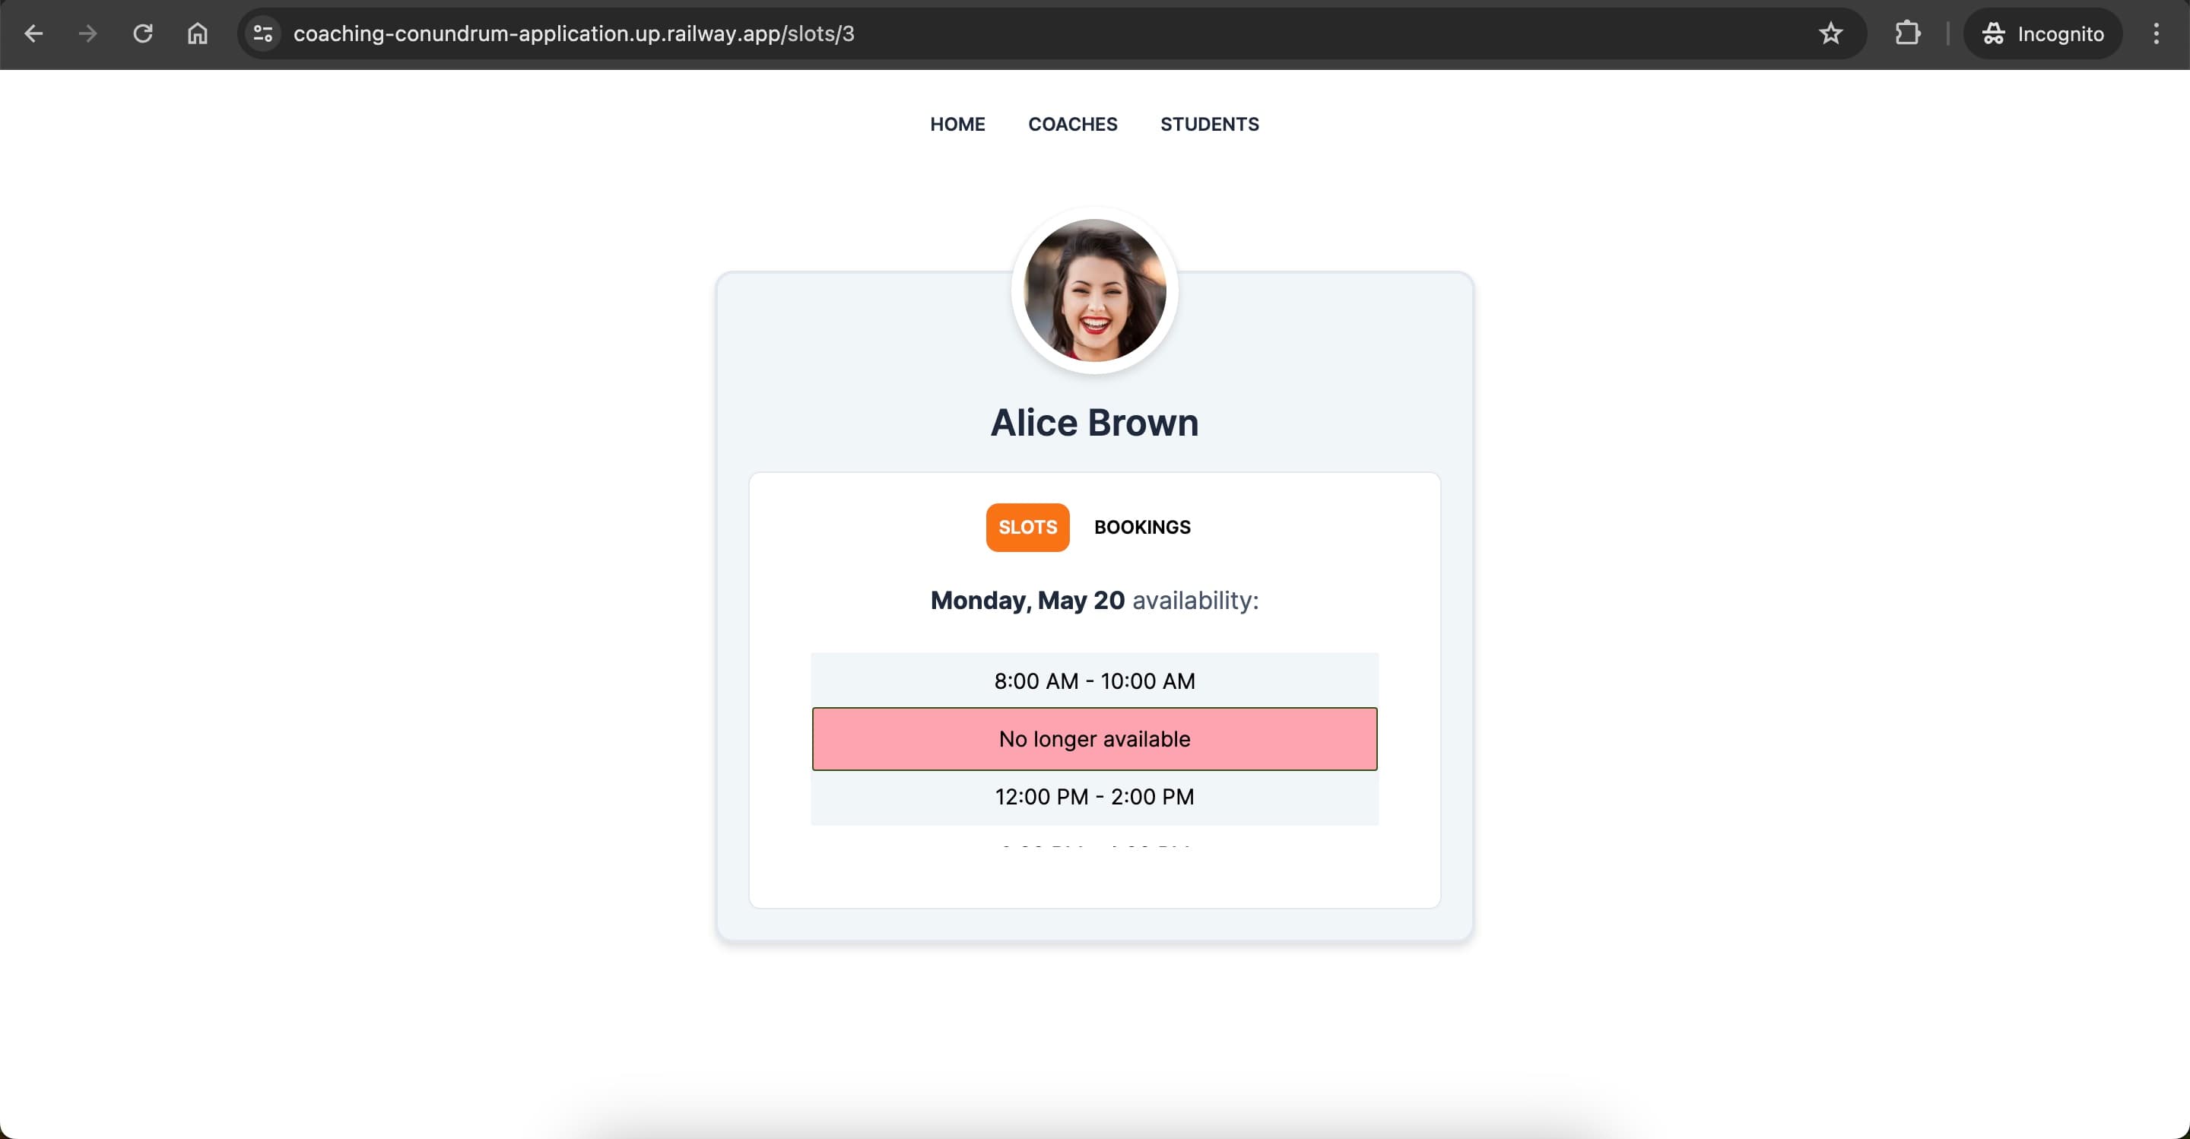Click the 8:00 AM - 10:00 AM time slot row
This screenshot has width=2190, height=1139.
tap(1093, 680)
